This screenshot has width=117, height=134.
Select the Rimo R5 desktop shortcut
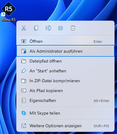pos(9,11)
